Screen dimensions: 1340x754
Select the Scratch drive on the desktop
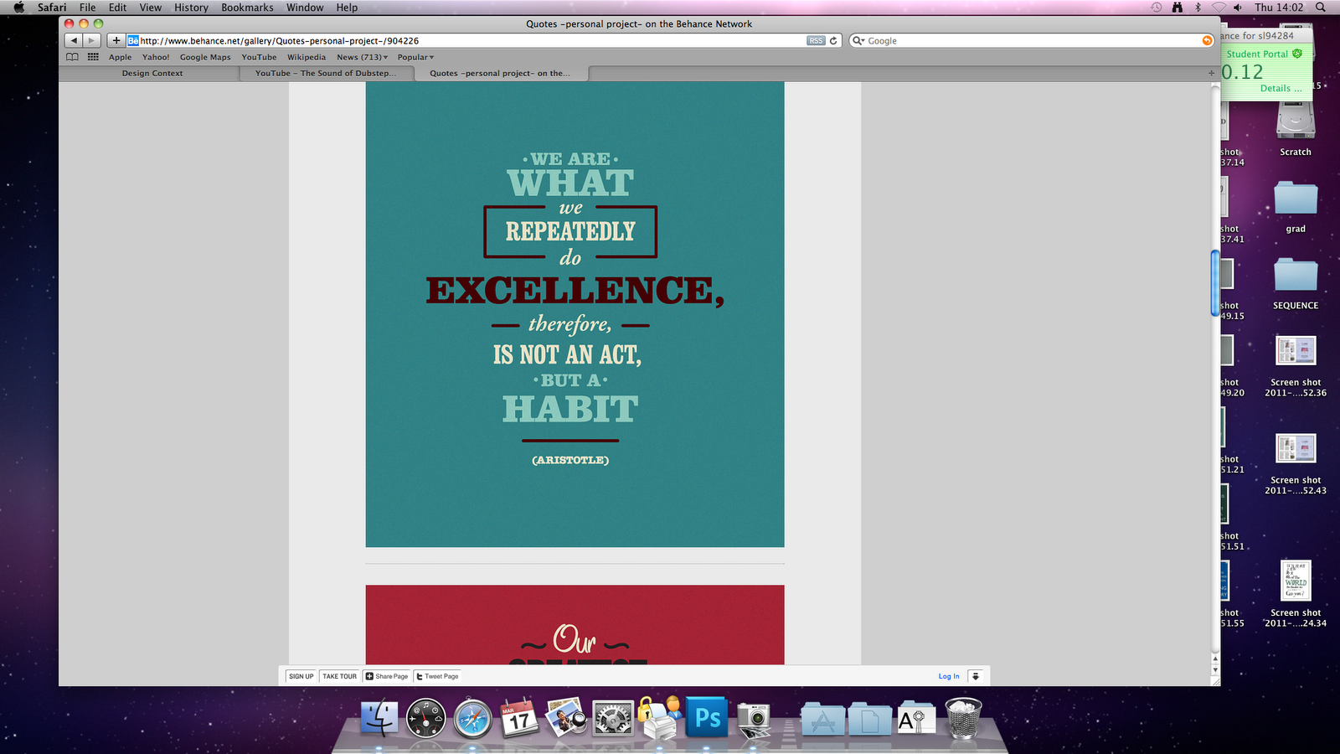1296,129
